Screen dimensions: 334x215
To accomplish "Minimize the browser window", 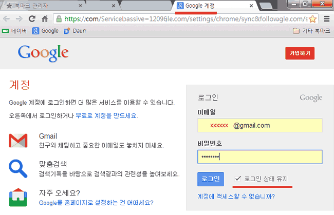I will [x=294, y=4].
